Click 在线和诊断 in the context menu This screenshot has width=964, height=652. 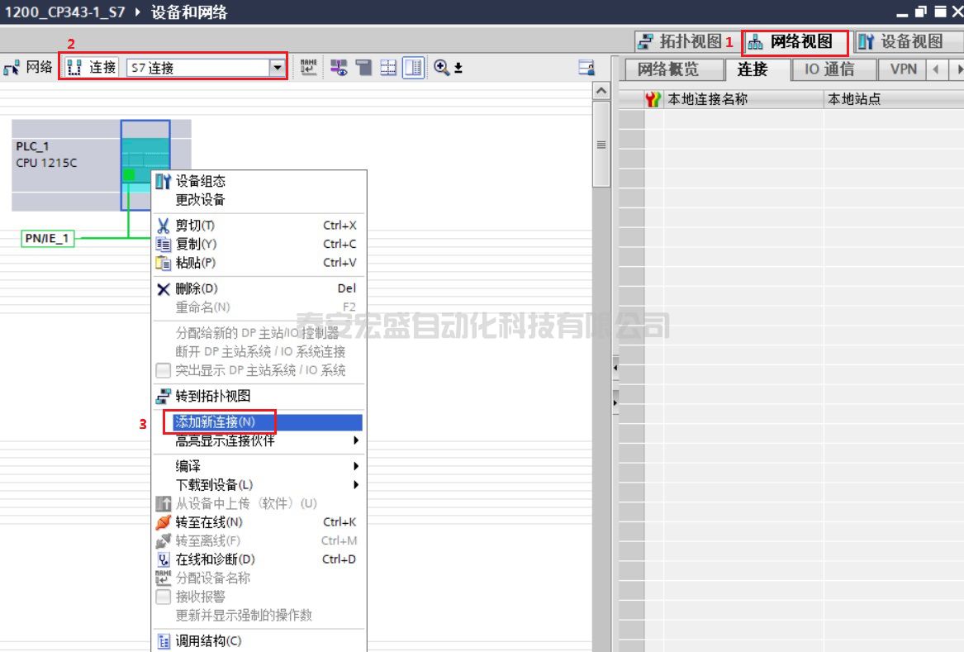215,559
